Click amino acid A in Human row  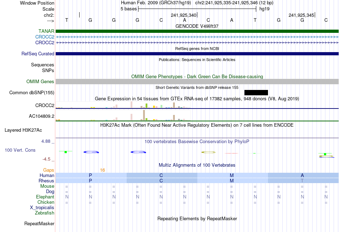302,175
